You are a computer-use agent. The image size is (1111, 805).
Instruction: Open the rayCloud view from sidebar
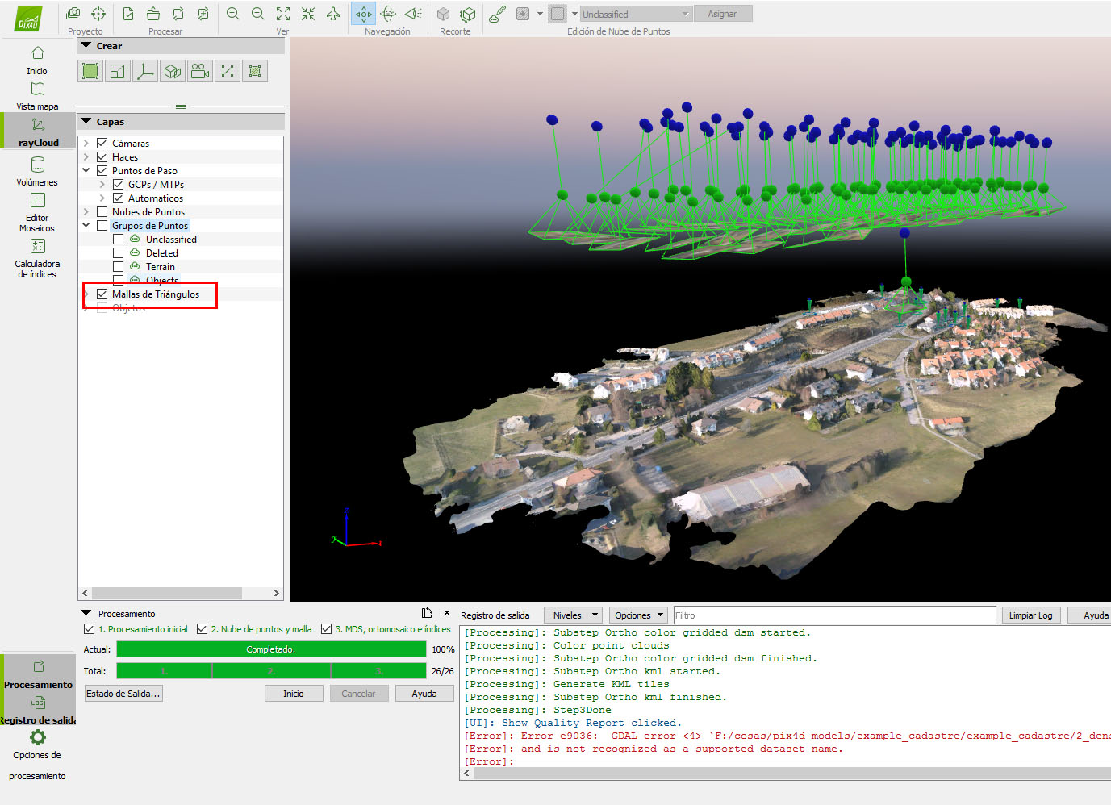pyautogui.click(x=38, y=131)
